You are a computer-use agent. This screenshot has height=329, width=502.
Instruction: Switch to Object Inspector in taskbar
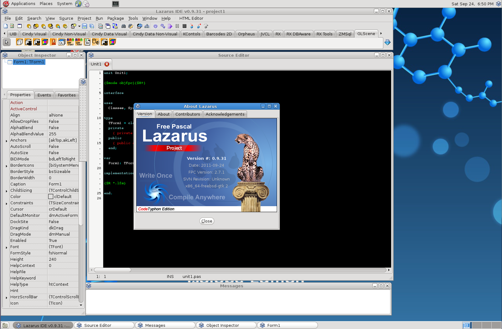[x=226, y=325]
